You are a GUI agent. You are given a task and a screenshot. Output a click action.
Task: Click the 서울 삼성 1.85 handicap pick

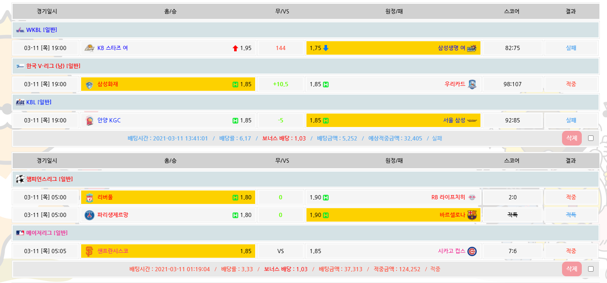pos(393,120)
